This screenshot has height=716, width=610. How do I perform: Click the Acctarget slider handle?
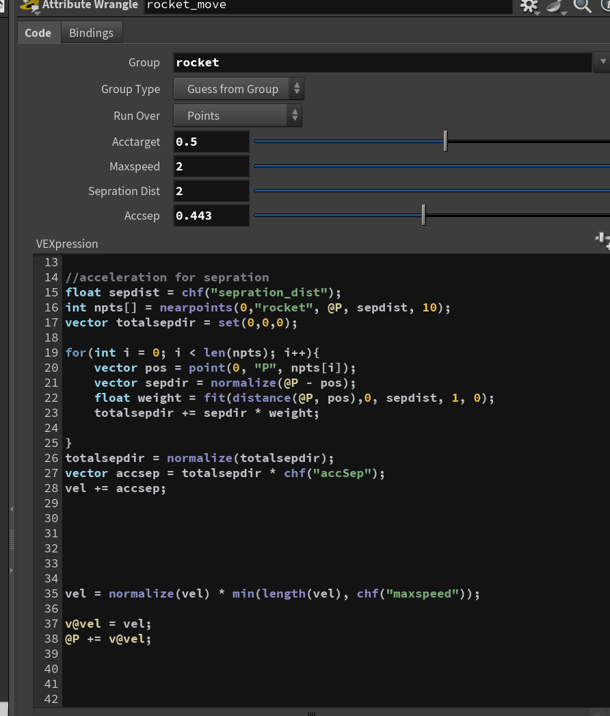click(x=445, y=141)
